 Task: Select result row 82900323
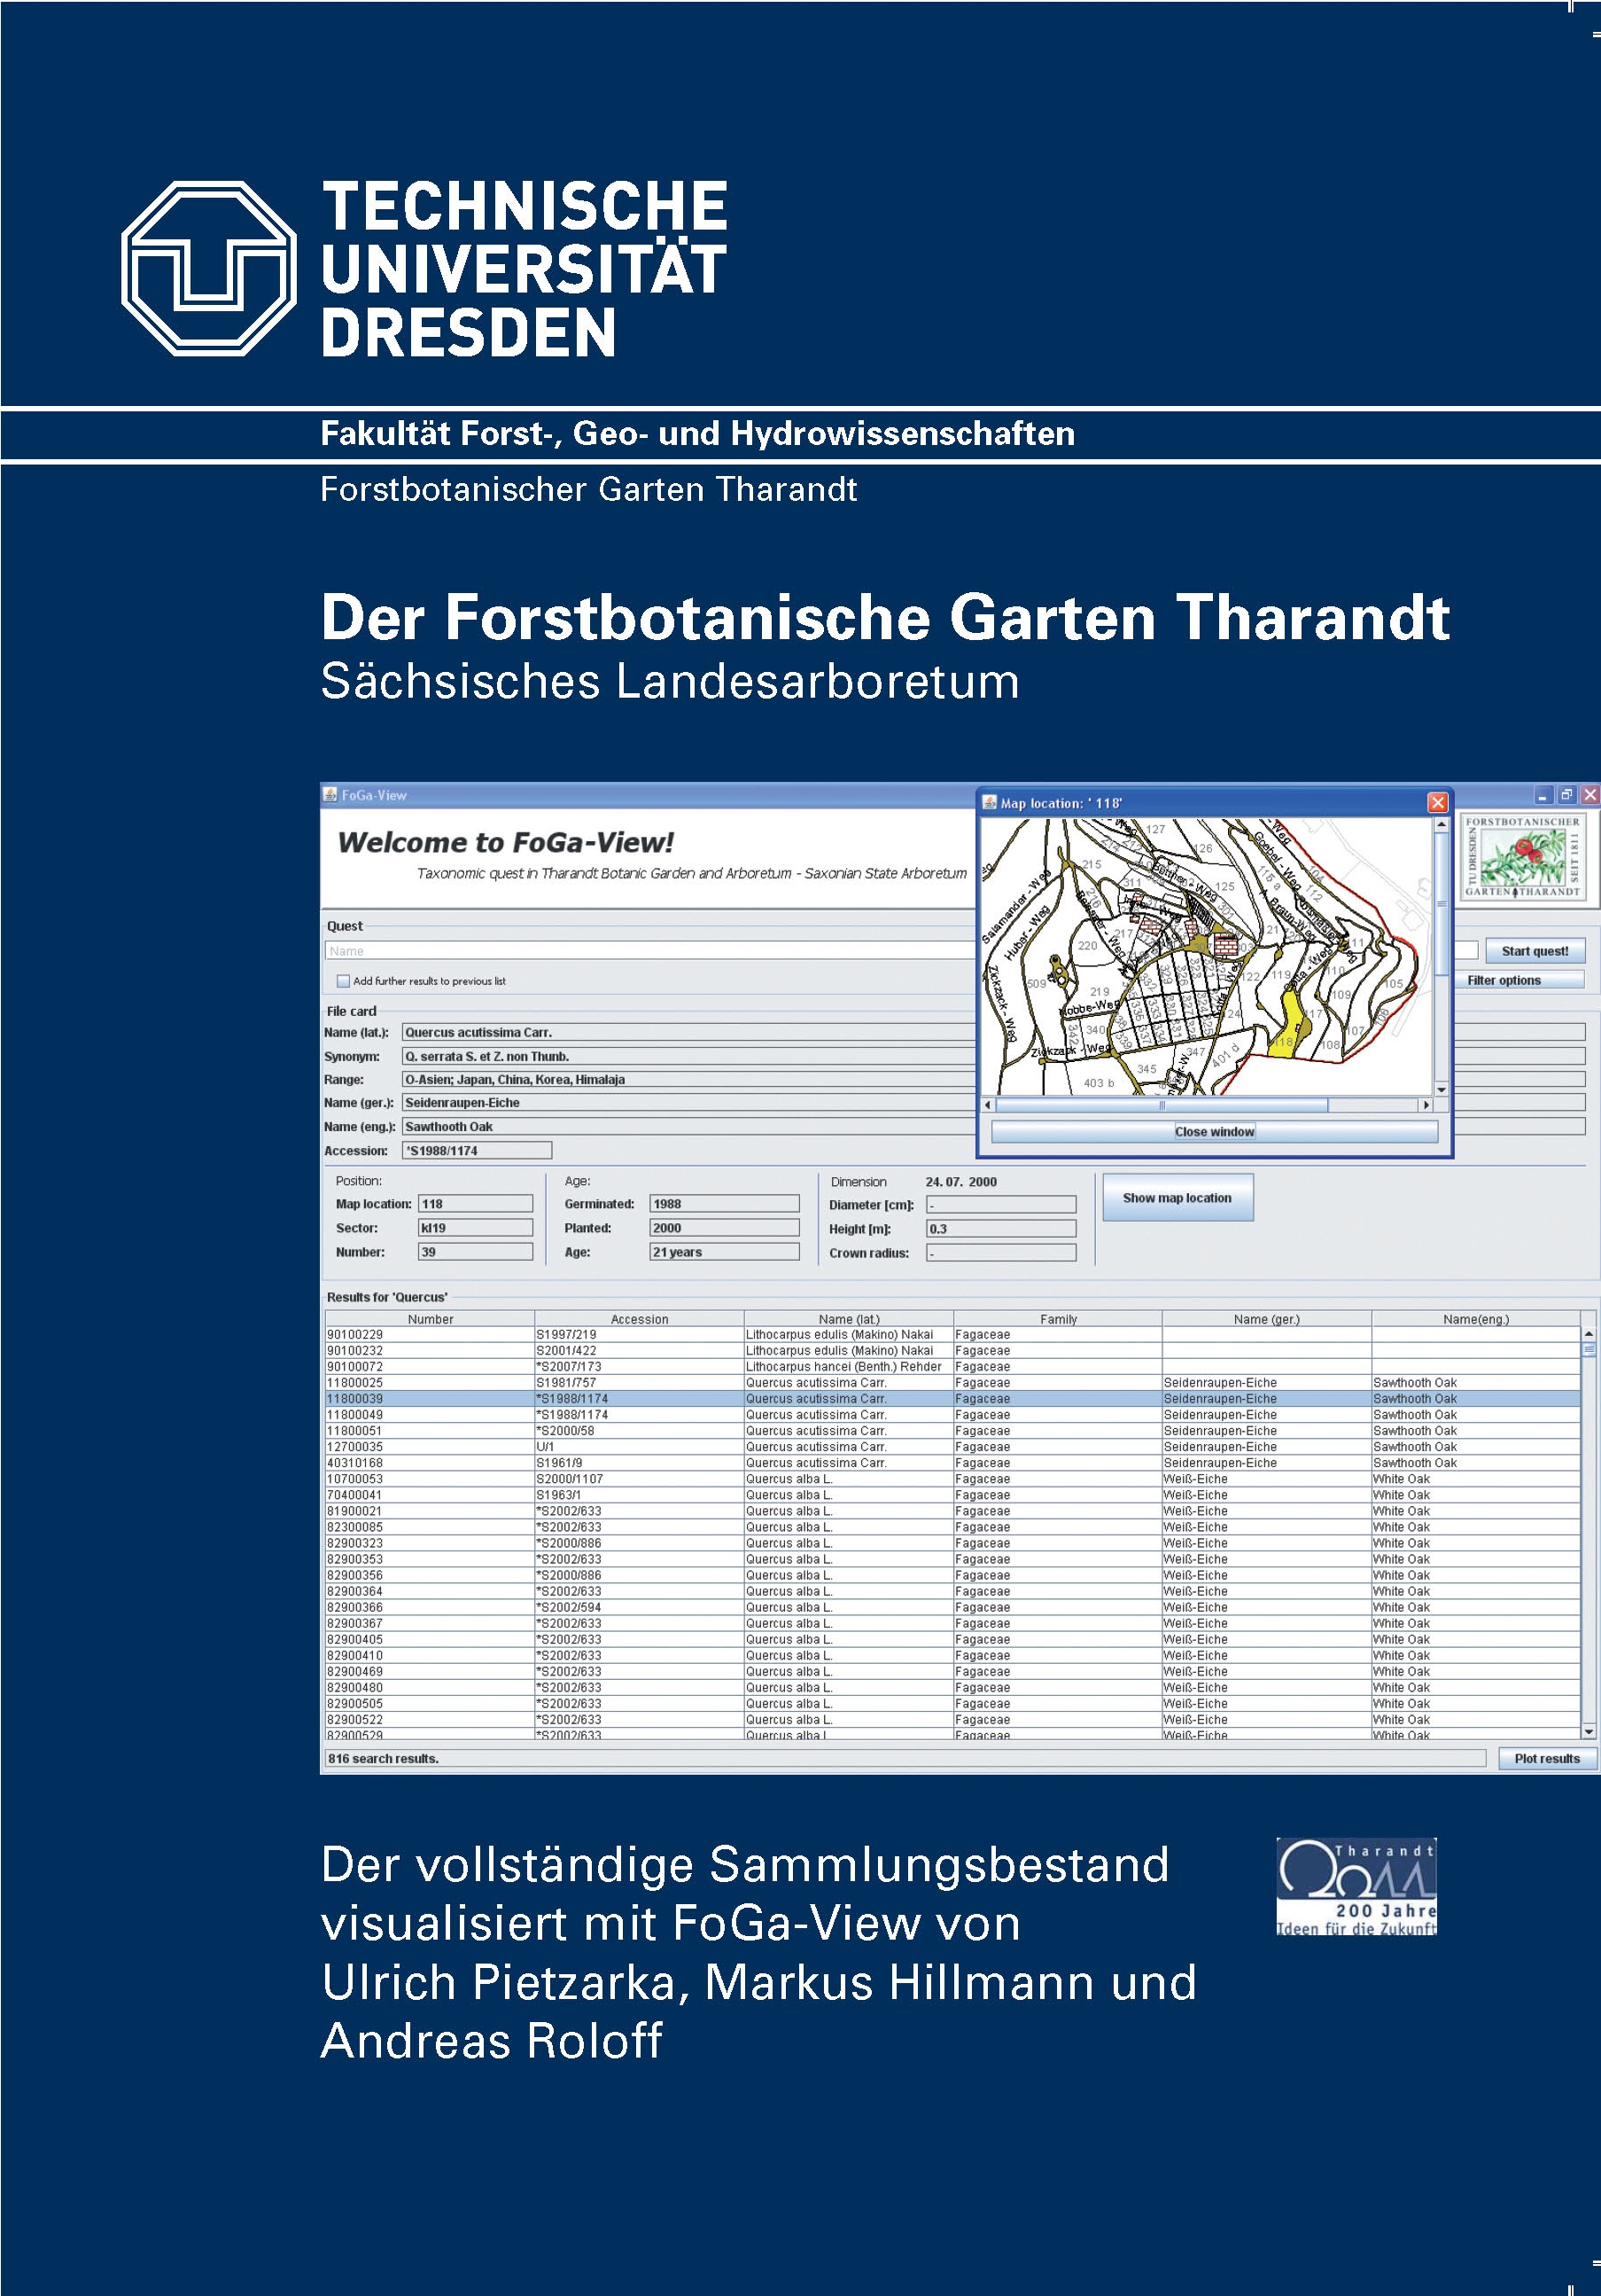[x=953, y=1543]
